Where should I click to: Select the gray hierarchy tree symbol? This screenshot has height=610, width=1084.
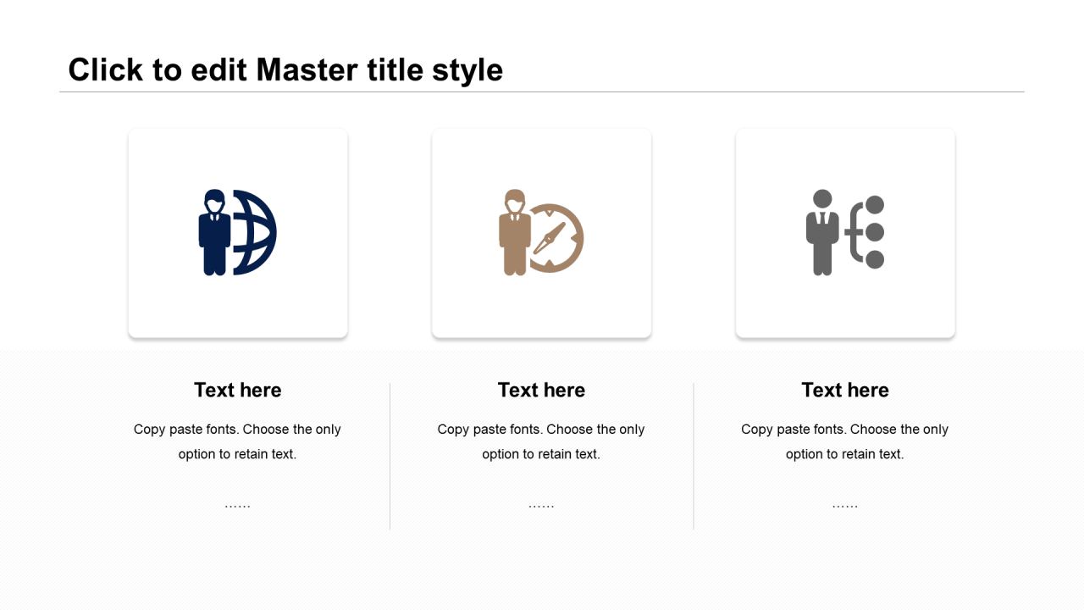[866, 232]
